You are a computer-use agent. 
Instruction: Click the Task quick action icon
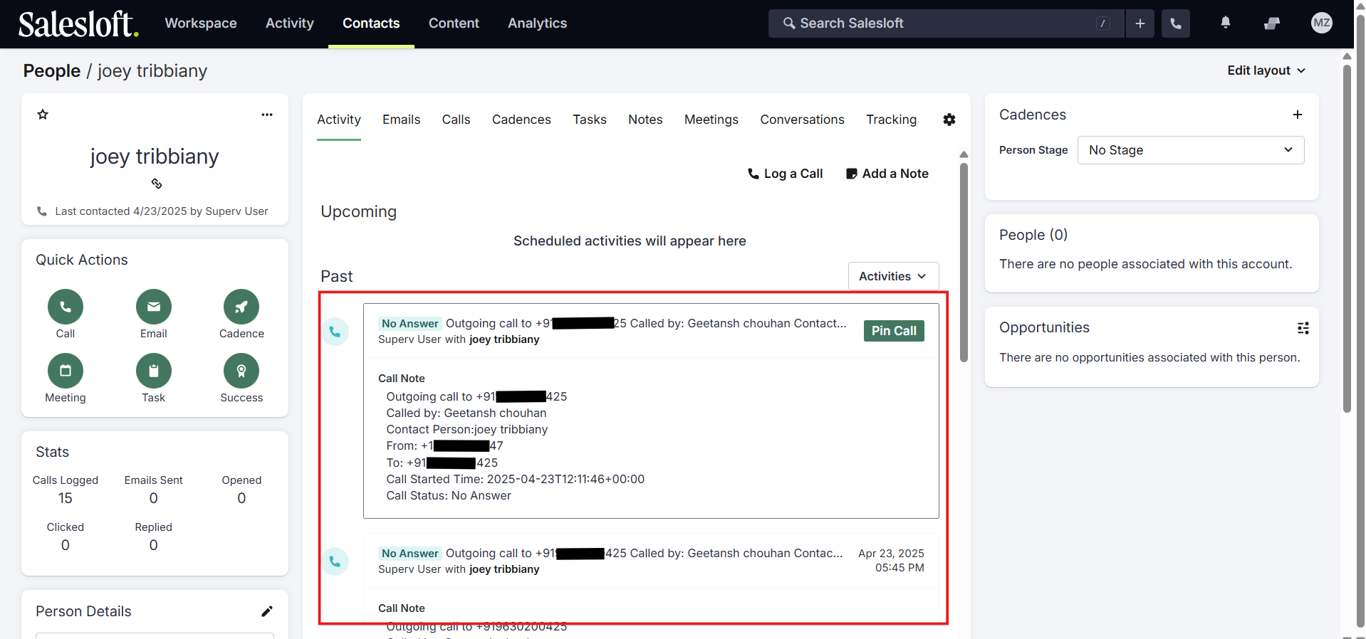click(x=154, y=371)
